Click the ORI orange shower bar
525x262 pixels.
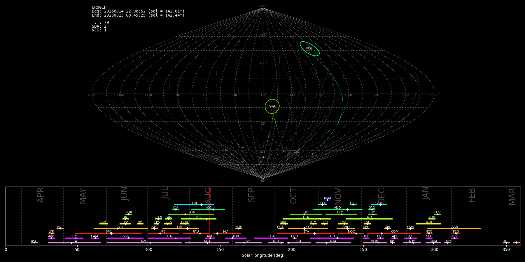(x=308, y=229)
